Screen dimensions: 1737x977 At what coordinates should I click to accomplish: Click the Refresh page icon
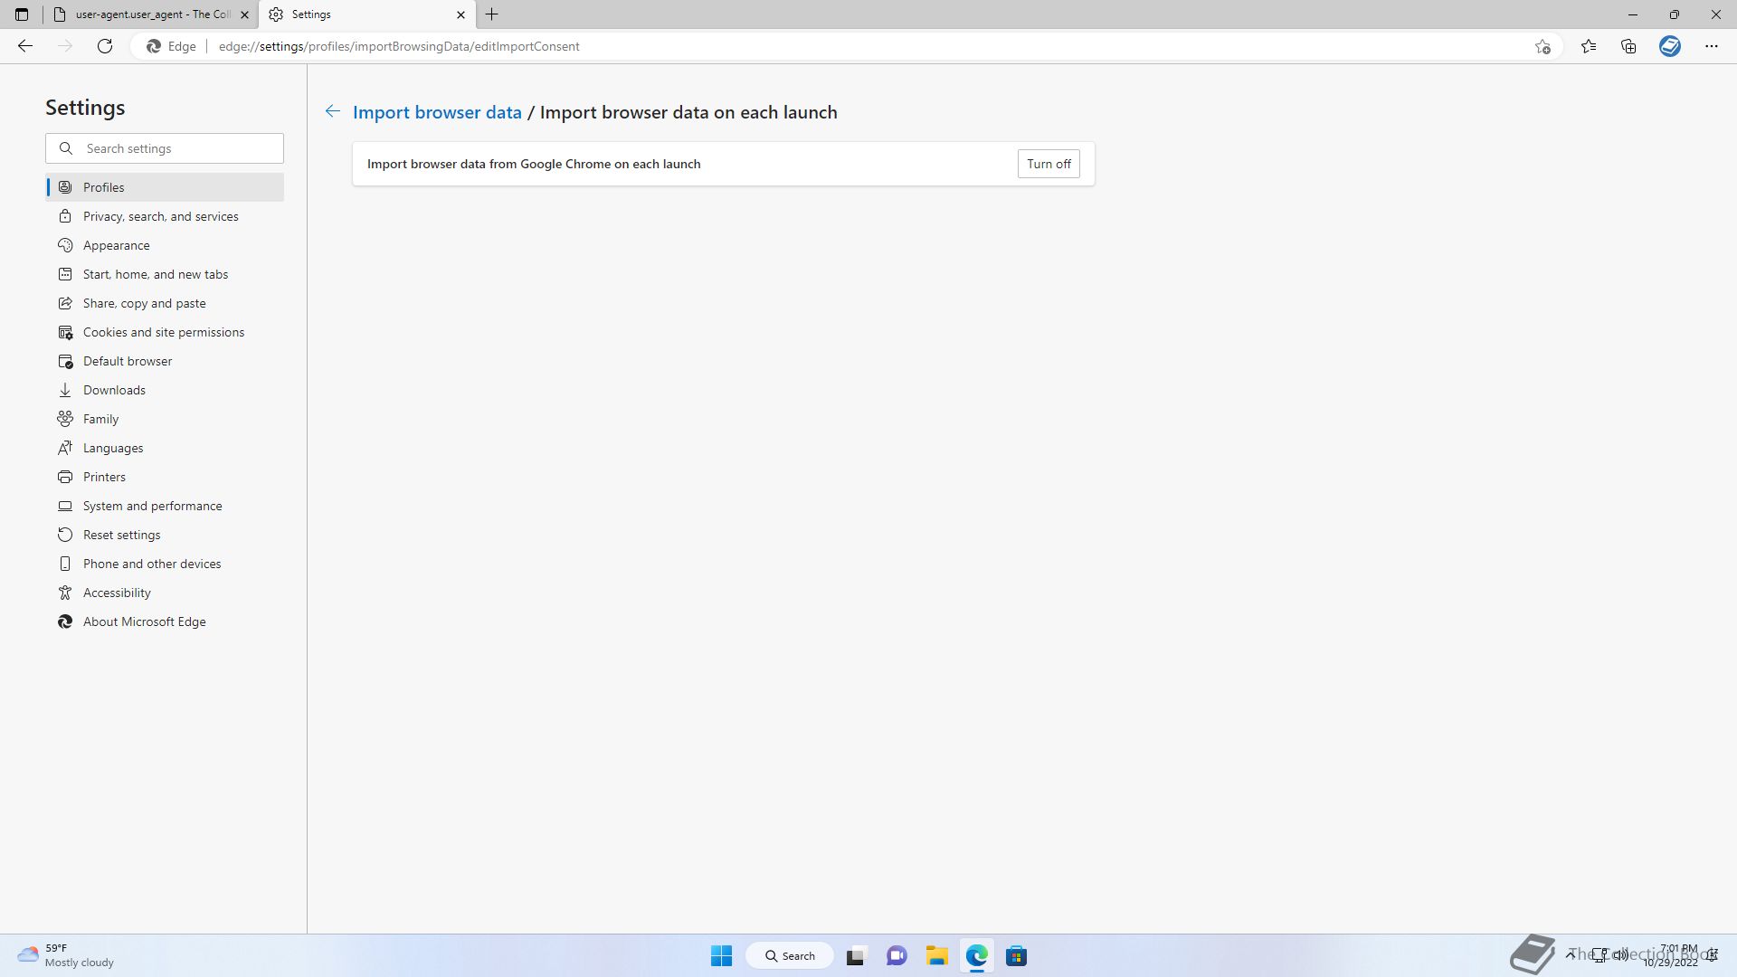(x=105, y=46)
